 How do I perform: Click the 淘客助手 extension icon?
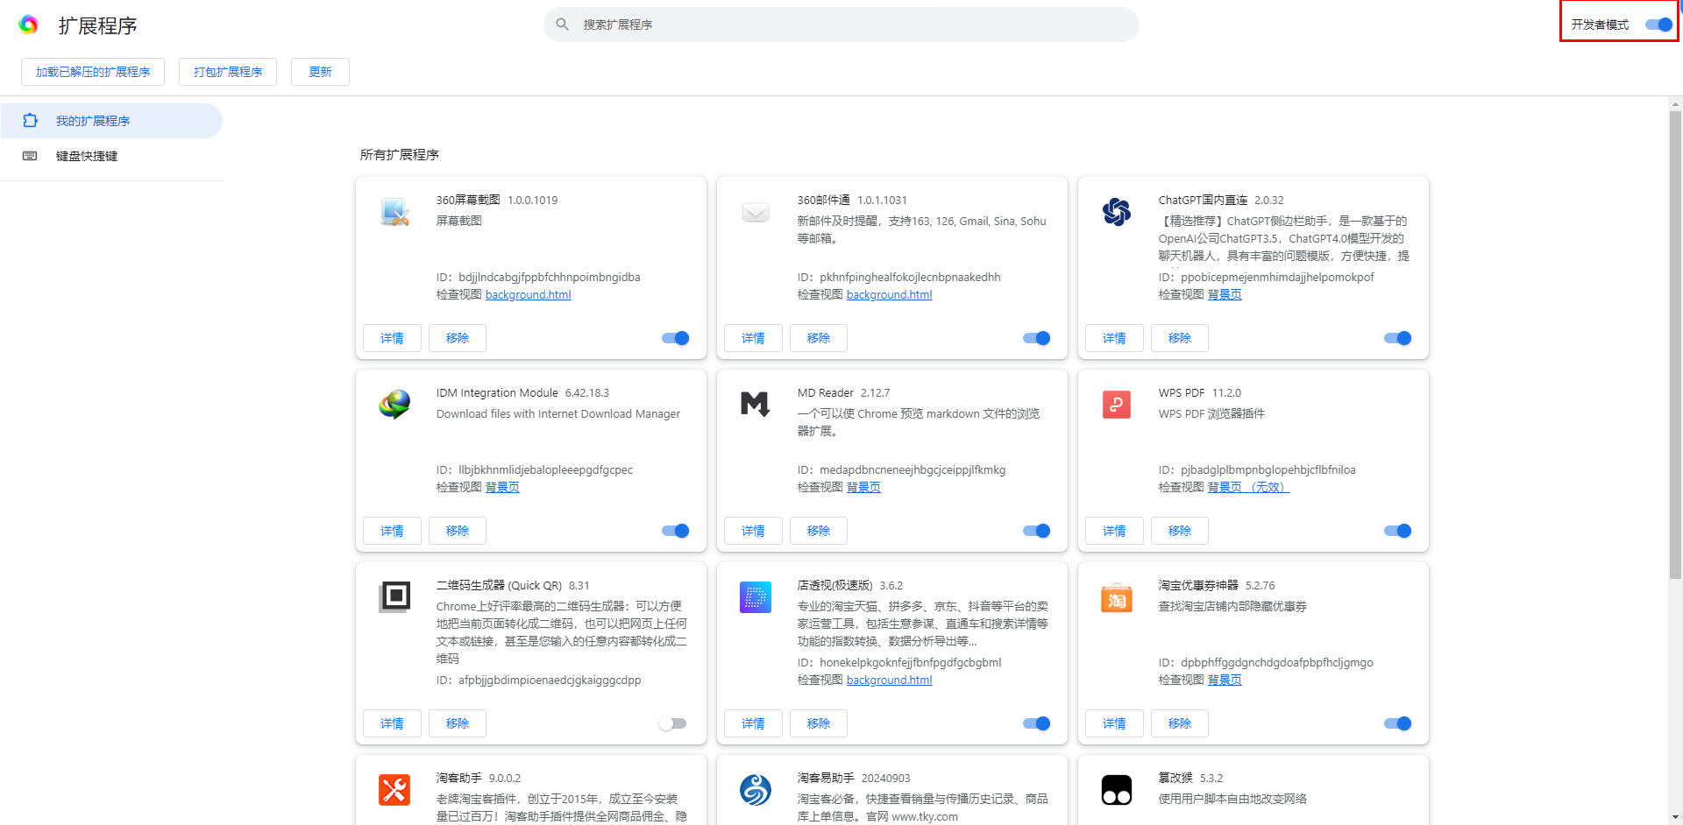[394, 790]
